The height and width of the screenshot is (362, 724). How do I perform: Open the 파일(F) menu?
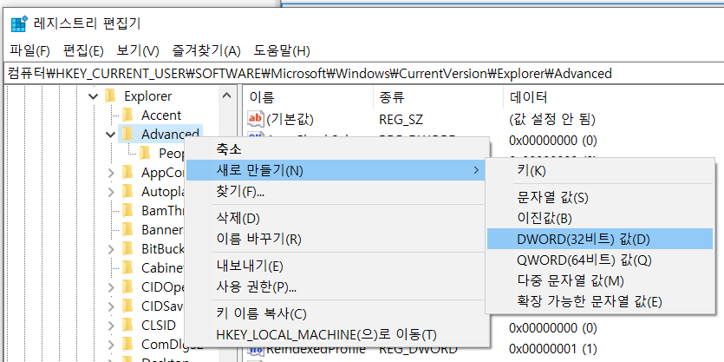[29, 51]
